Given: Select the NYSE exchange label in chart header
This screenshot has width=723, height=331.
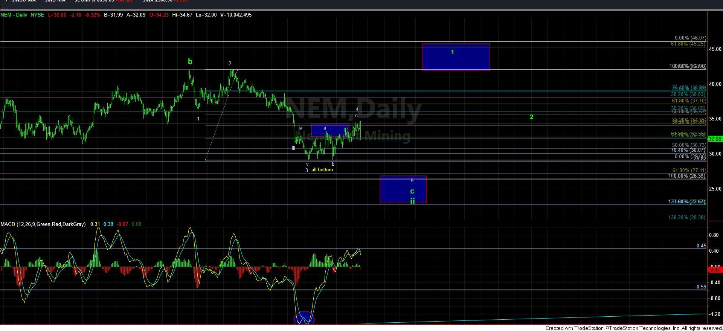Looking at the screenshot, I should click(x=38, y=15).
